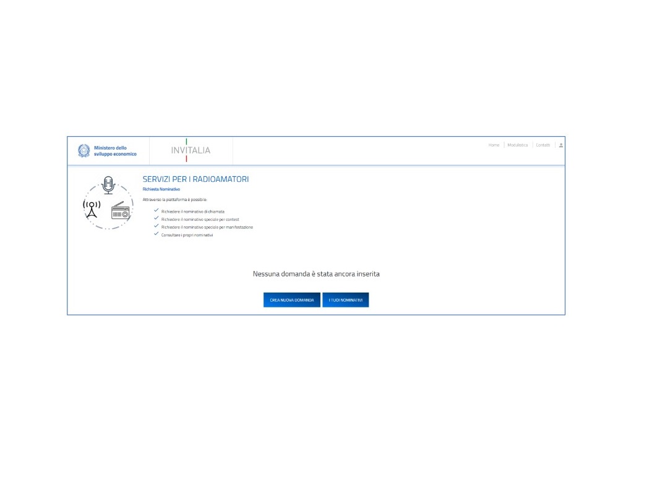
Task: Select text Attraverso la piattaforma è possibile
Action: (x=174, y=200)
